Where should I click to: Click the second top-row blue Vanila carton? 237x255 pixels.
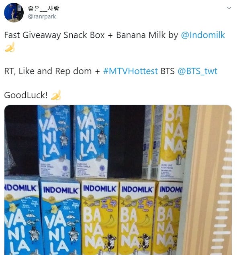[92, 141]
